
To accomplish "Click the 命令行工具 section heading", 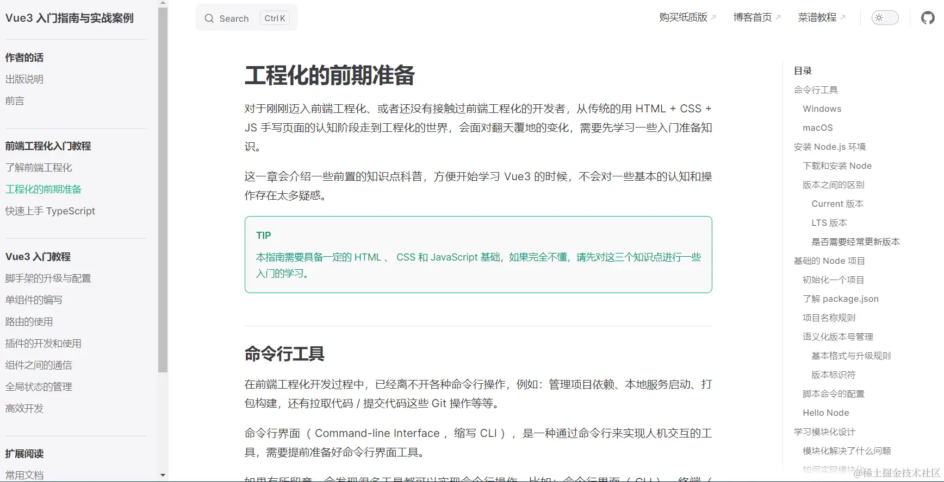I will point(284,354).
